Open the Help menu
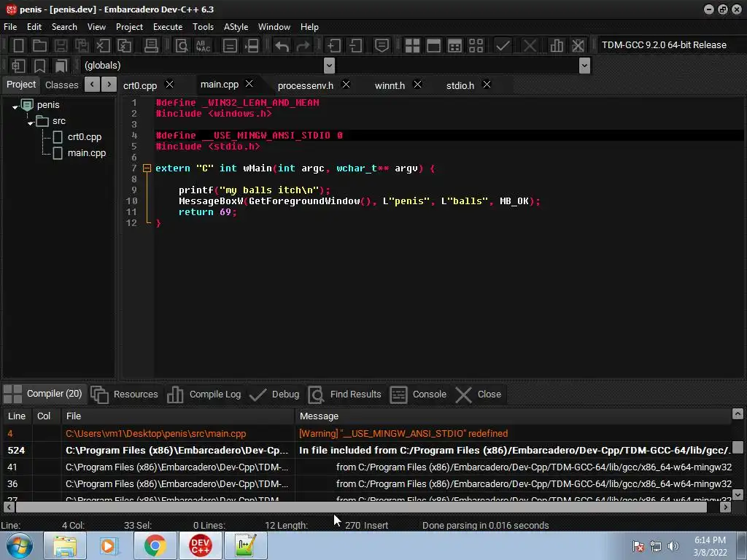The height and width of the screenshot is (560, 747). pyautogui.click(x=309, y=27)
